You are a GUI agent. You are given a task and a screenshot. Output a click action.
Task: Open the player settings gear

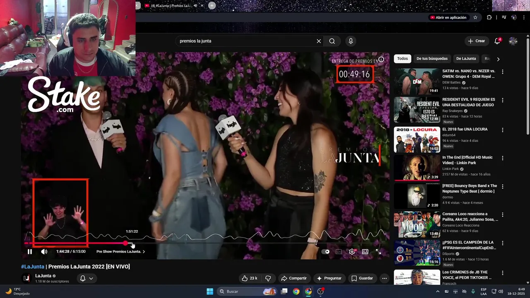[x=352, y=252]
